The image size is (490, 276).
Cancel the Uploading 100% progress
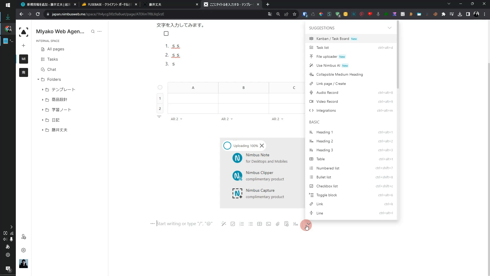(x=262, y=146)
